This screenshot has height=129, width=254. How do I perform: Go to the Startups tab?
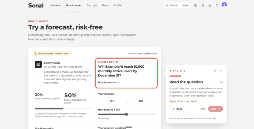(x=92, y=5)
